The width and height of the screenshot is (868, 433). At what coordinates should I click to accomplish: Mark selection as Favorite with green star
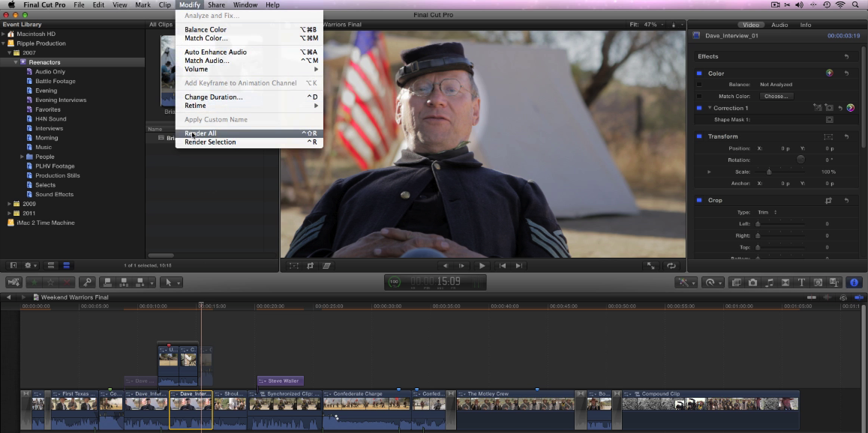35,282
